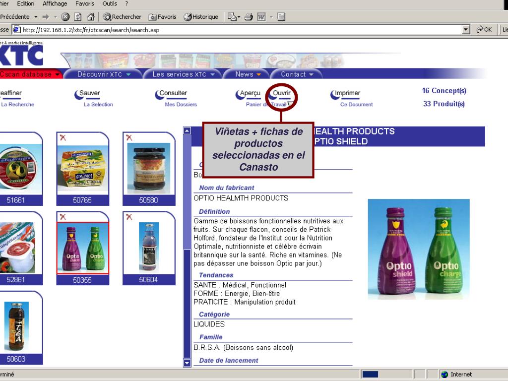Open the Outils menu
The width and height of the screenshot is (508, 381).
(110, 3)
